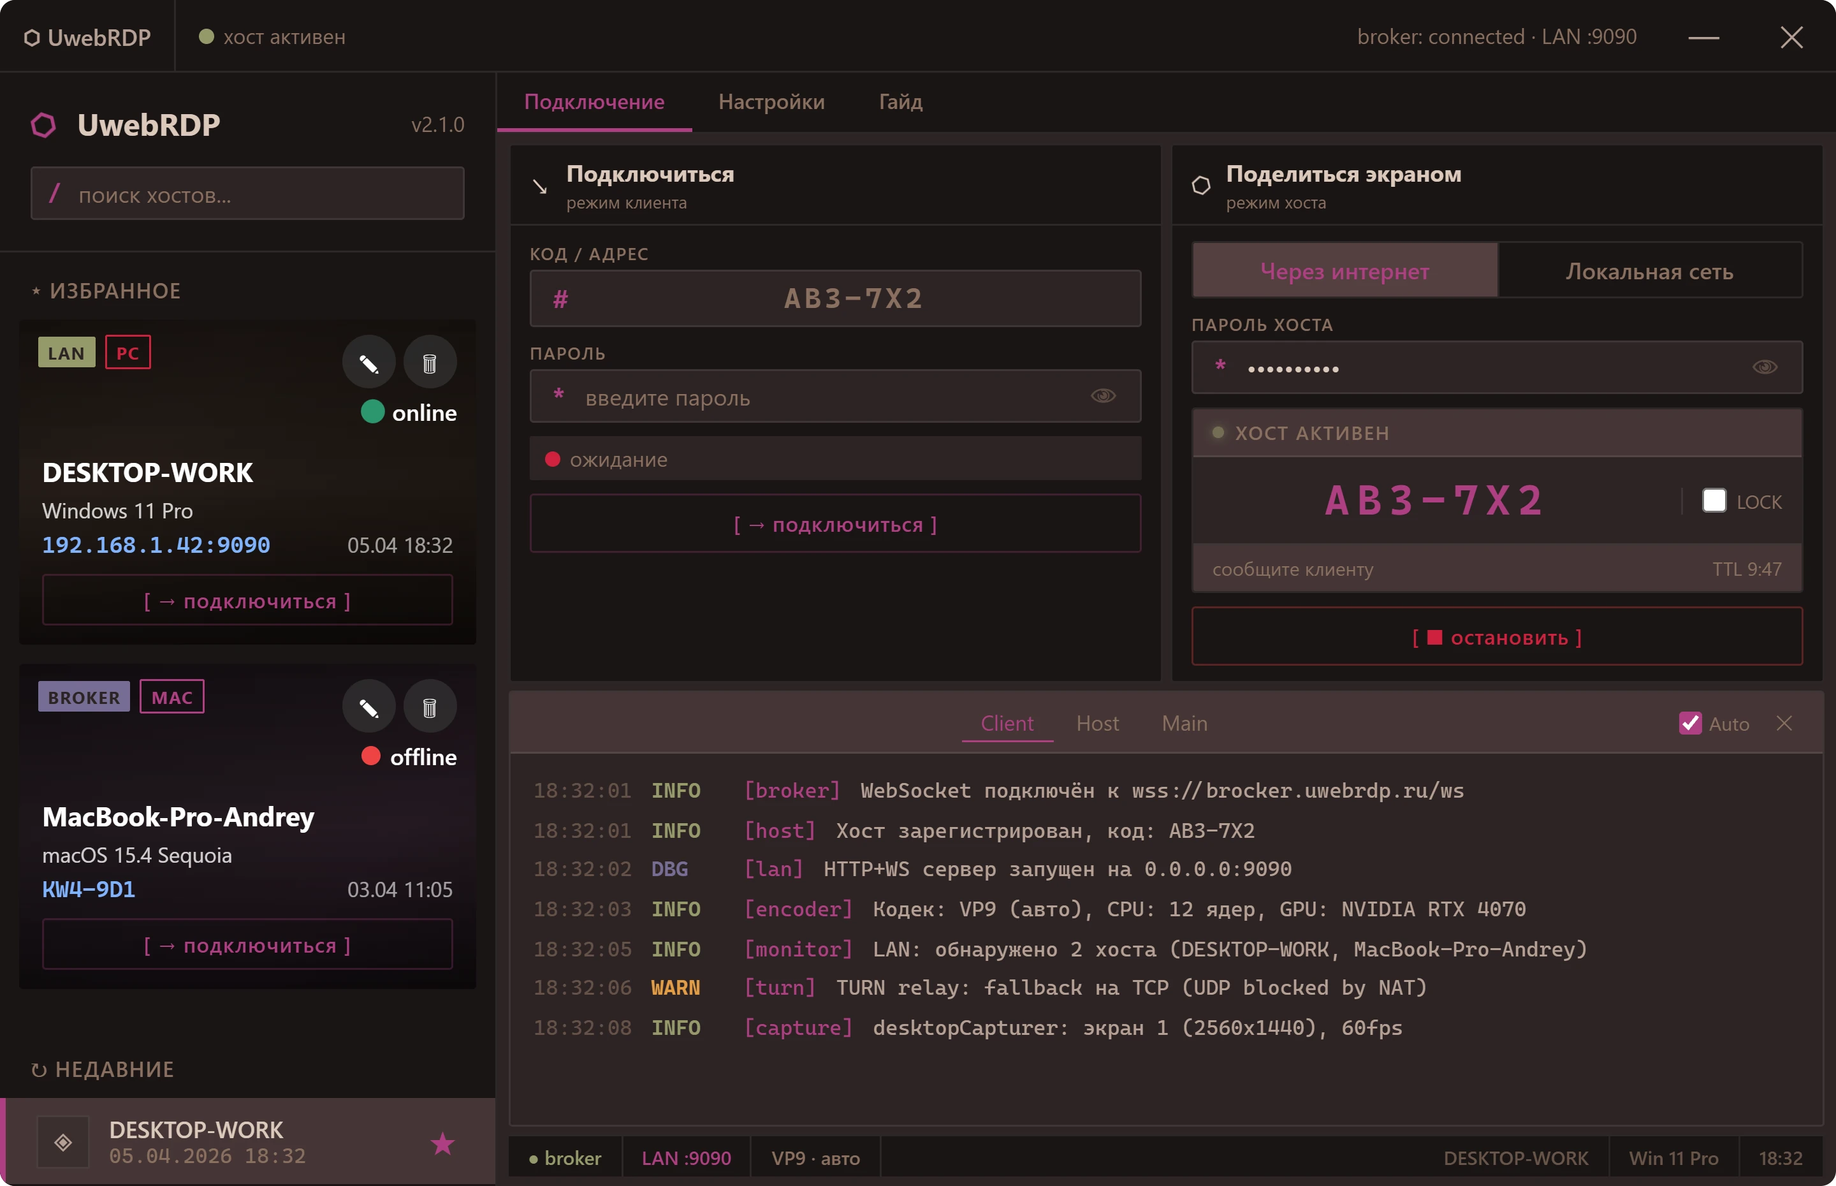The width and height of the screenshot is (1836, 1186).
Task: Switch to the Host log tab
Action: (x=1098, y=724)
